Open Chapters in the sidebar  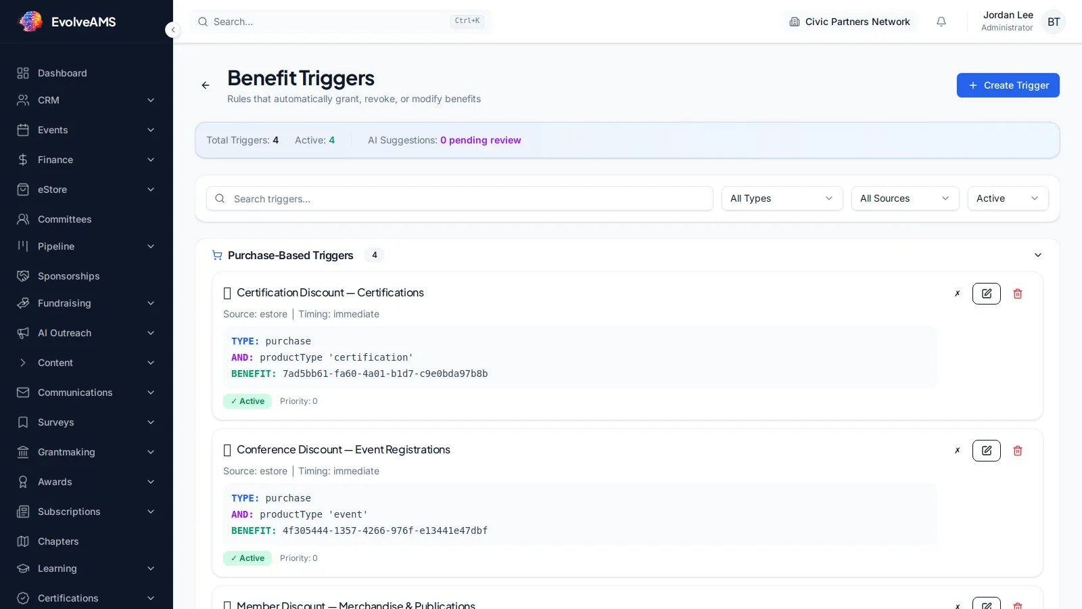[x=87, y=541]
